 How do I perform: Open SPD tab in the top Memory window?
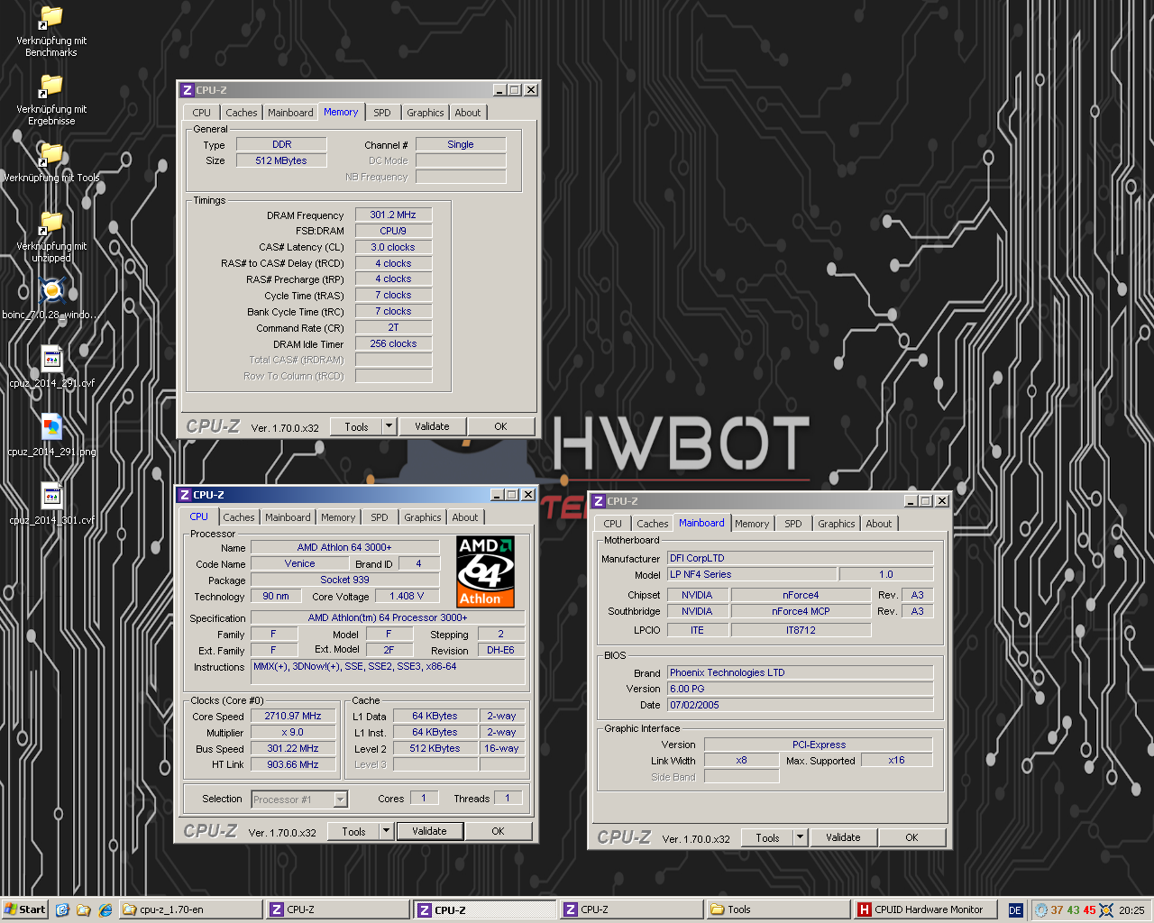(x=382, y=113)
